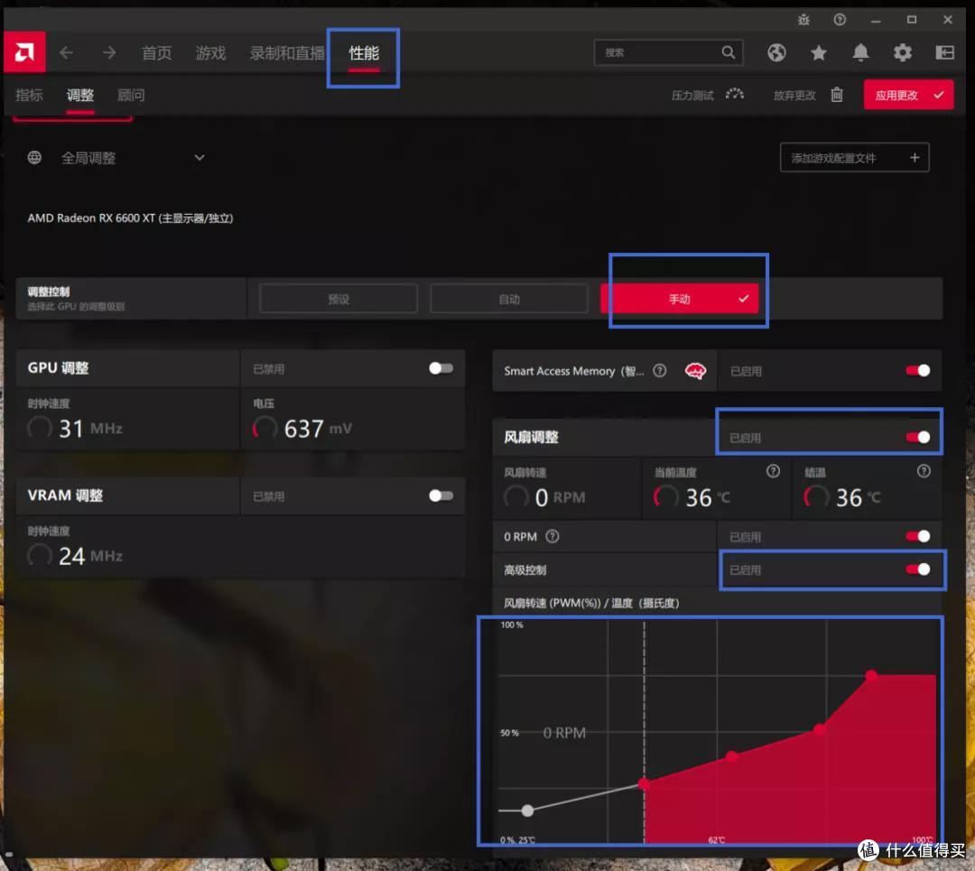Open the web browser globe icon
This screenshot has height=871, width=975.
[776, 53]
